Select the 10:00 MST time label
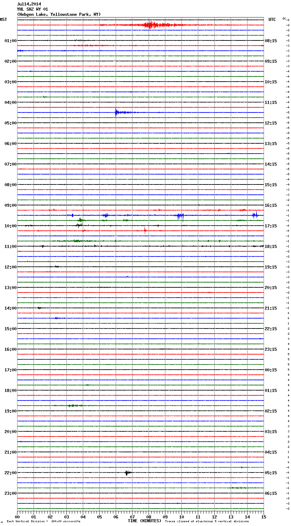The width and height of the screenshot is (291, 526). coord(11,226)
